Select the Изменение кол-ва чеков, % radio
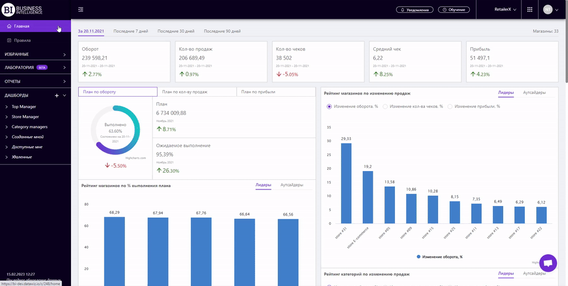The image size is (568, 286). 386,106
